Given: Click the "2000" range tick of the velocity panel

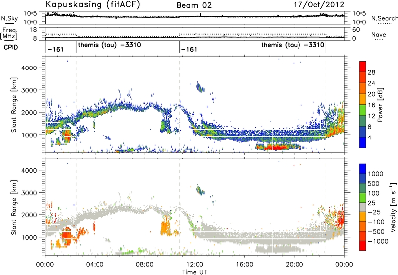Looking at the screenshot, I should [x=29, y=215].
